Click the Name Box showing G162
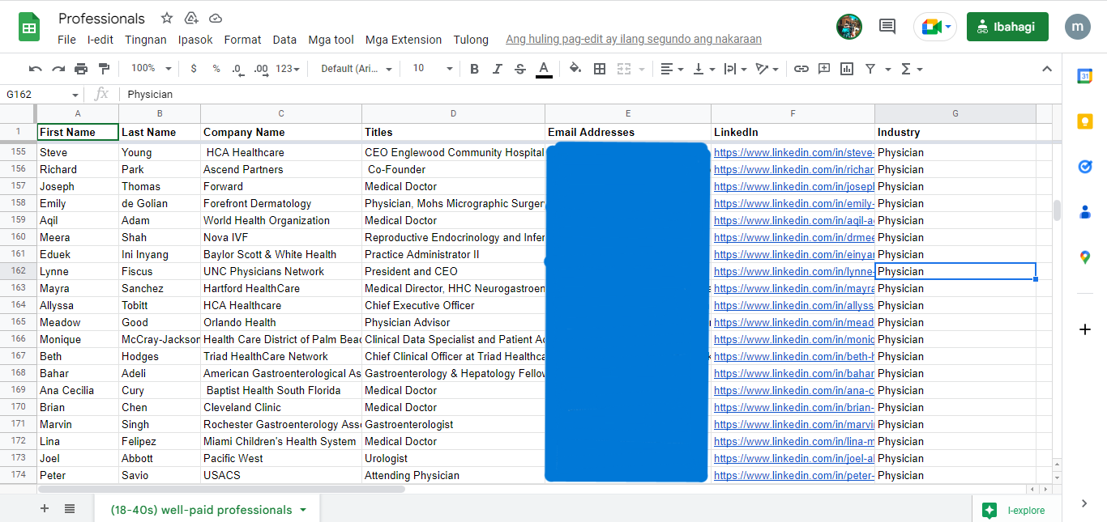 point(41,95)
